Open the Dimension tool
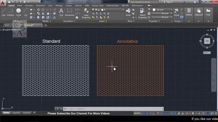Screen dimensions: 218x122 click(x=69, y=12)
